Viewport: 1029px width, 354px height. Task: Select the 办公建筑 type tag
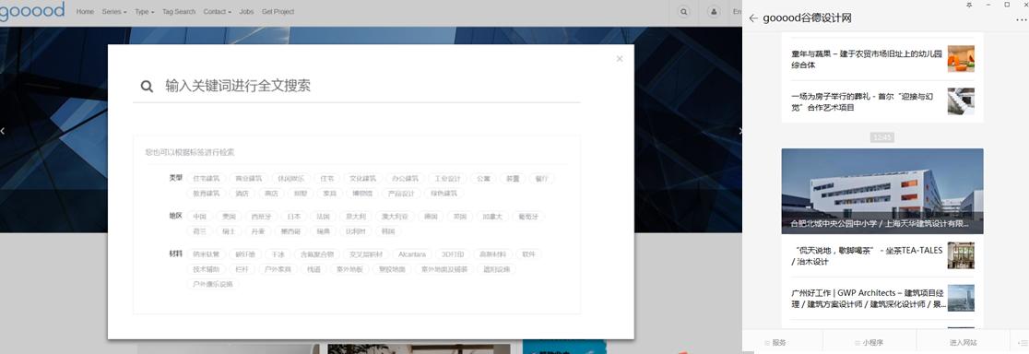(x=405, y=178)
